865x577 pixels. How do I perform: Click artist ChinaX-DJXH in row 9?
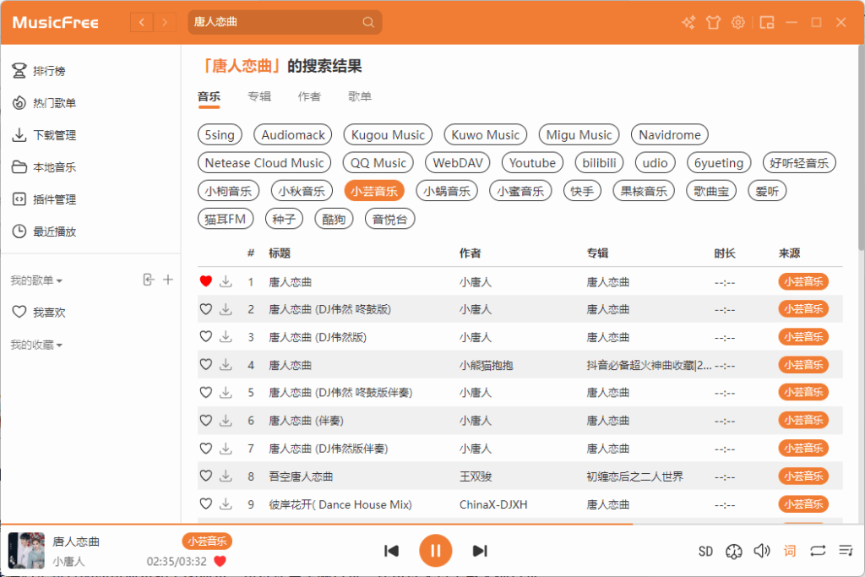coord(493,504)
